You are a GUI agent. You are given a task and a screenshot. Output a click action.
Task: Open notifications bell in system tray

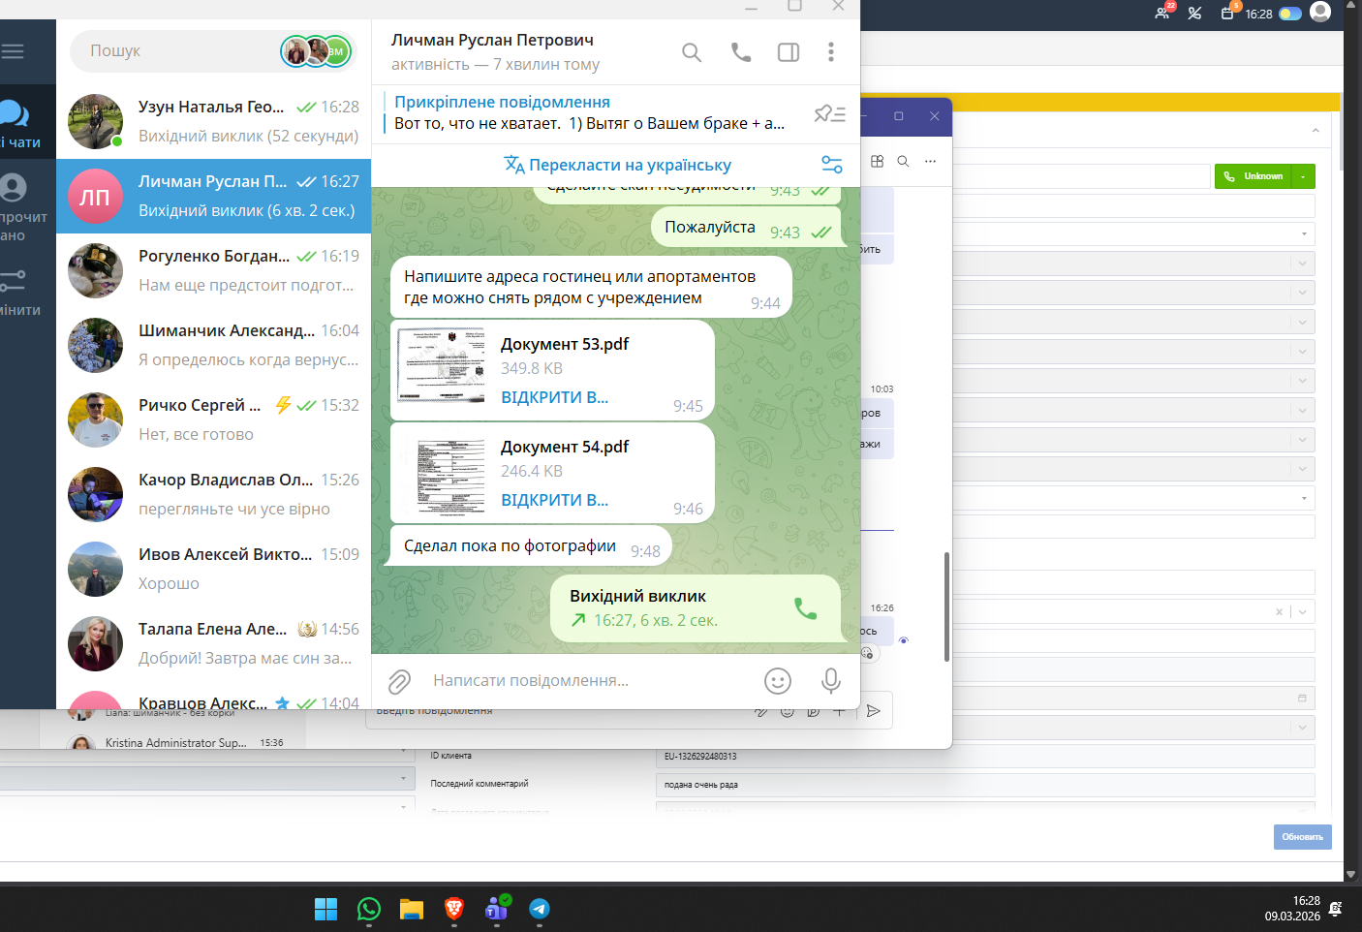pyautogui.click(x=1336, y=909)
